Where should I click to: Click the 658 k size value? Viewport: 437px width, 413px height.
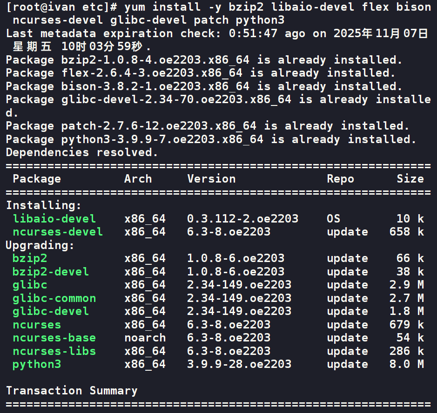tap(407, 232)
